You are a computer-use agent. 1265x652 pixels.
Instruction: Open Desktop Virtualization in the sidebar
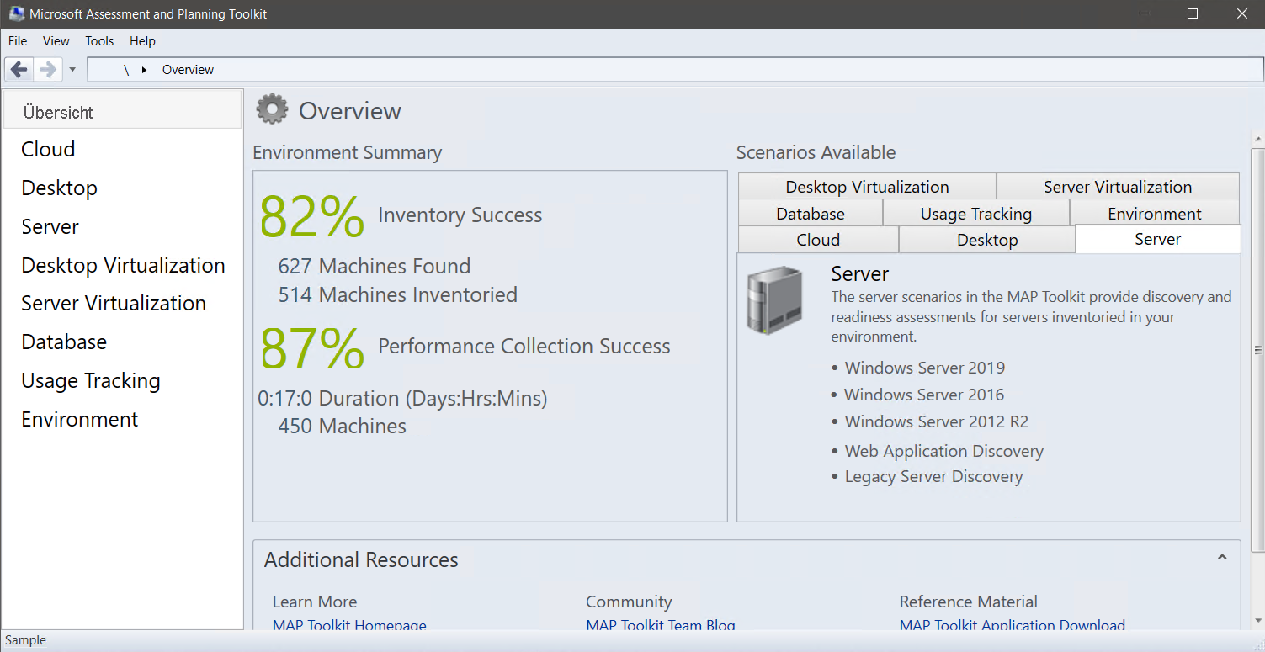(122, 266)
